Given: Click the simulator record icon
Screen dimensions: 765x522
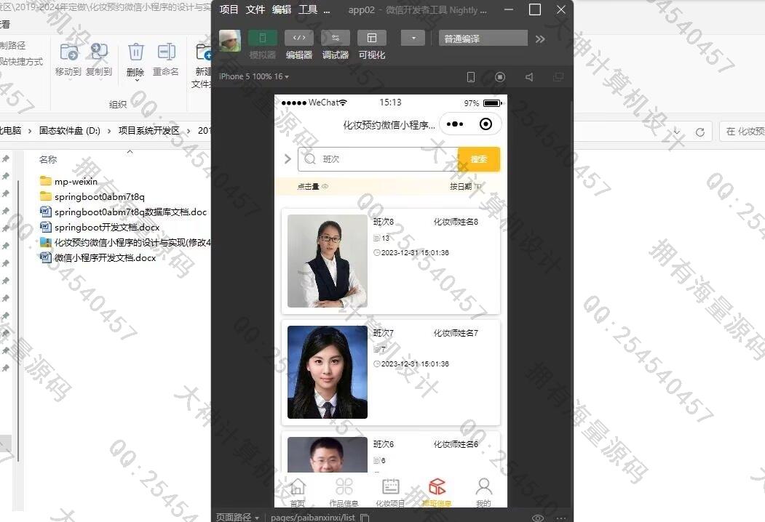Looking at the screenshot, I should pos(500,77).
